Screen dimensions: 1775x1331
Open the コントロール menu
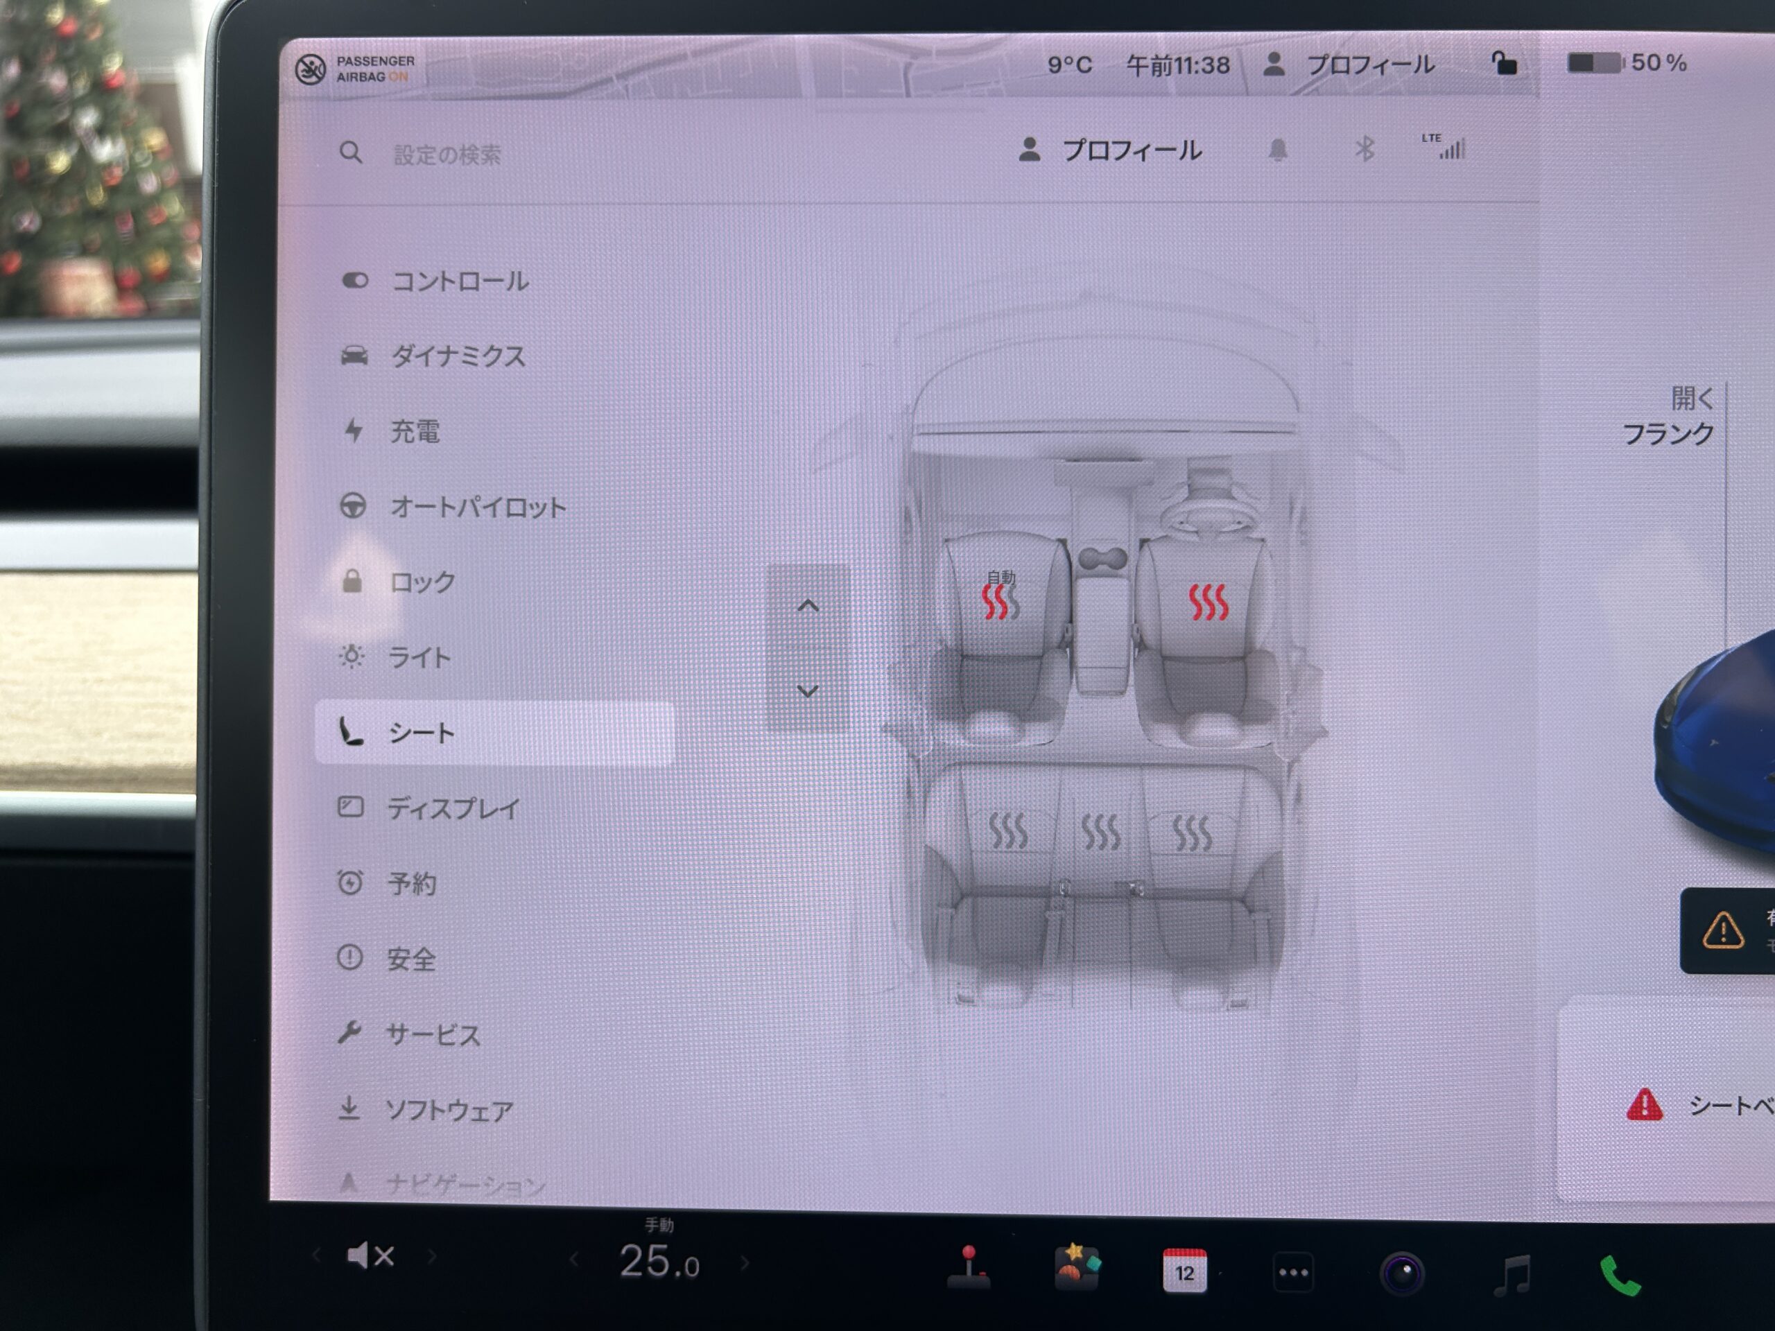(459, 281)
